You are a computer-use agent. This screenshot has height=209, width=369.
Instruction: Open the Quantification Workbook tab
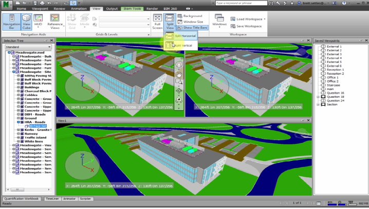pyautogui.click(x=22, y=199)
